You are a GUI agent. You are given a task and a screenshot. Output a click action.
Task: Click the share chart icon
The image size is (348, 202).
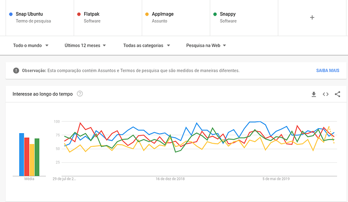coord(337,94)
